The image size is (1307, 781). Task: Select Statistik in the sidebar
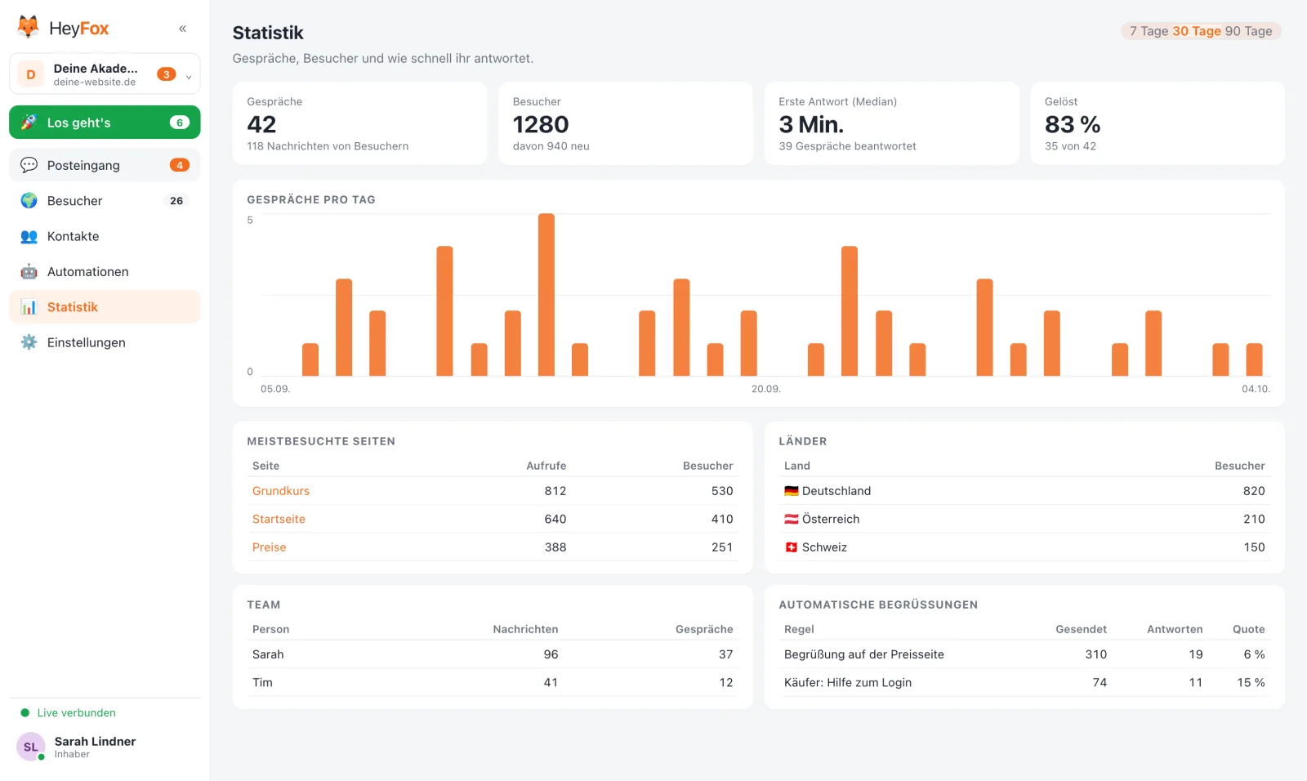[x=105, y=307]
